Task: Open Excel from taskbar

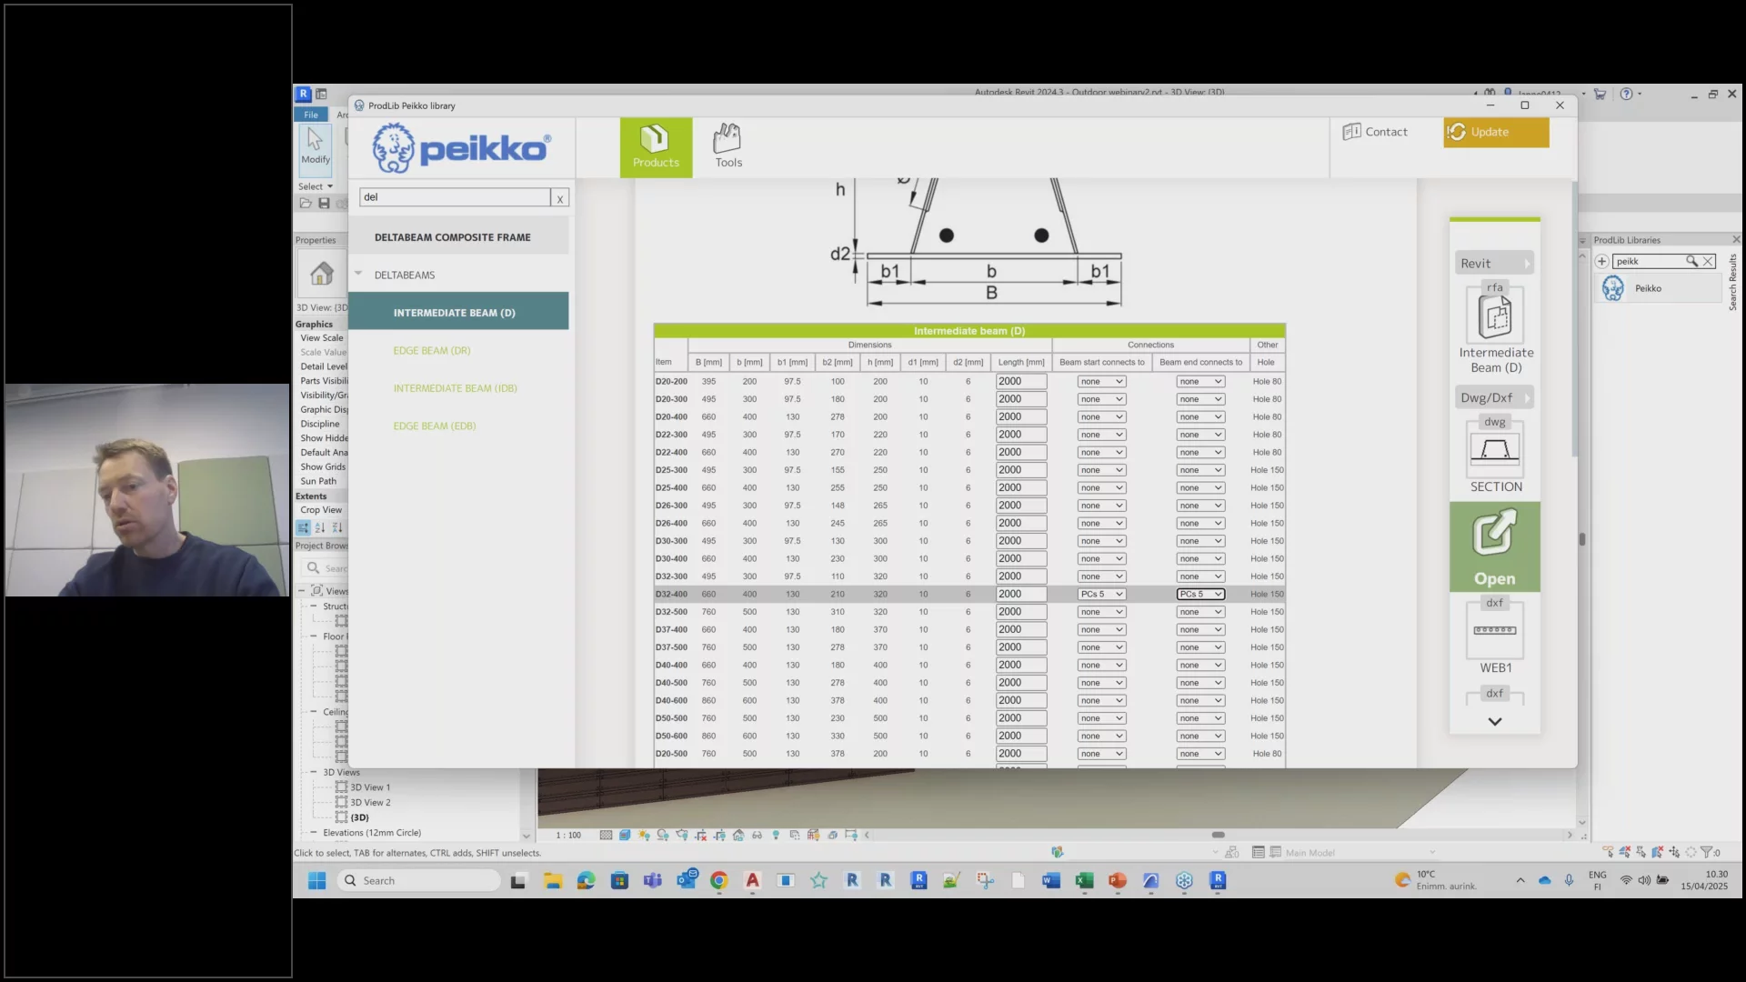Action: tap(1084, 880)
